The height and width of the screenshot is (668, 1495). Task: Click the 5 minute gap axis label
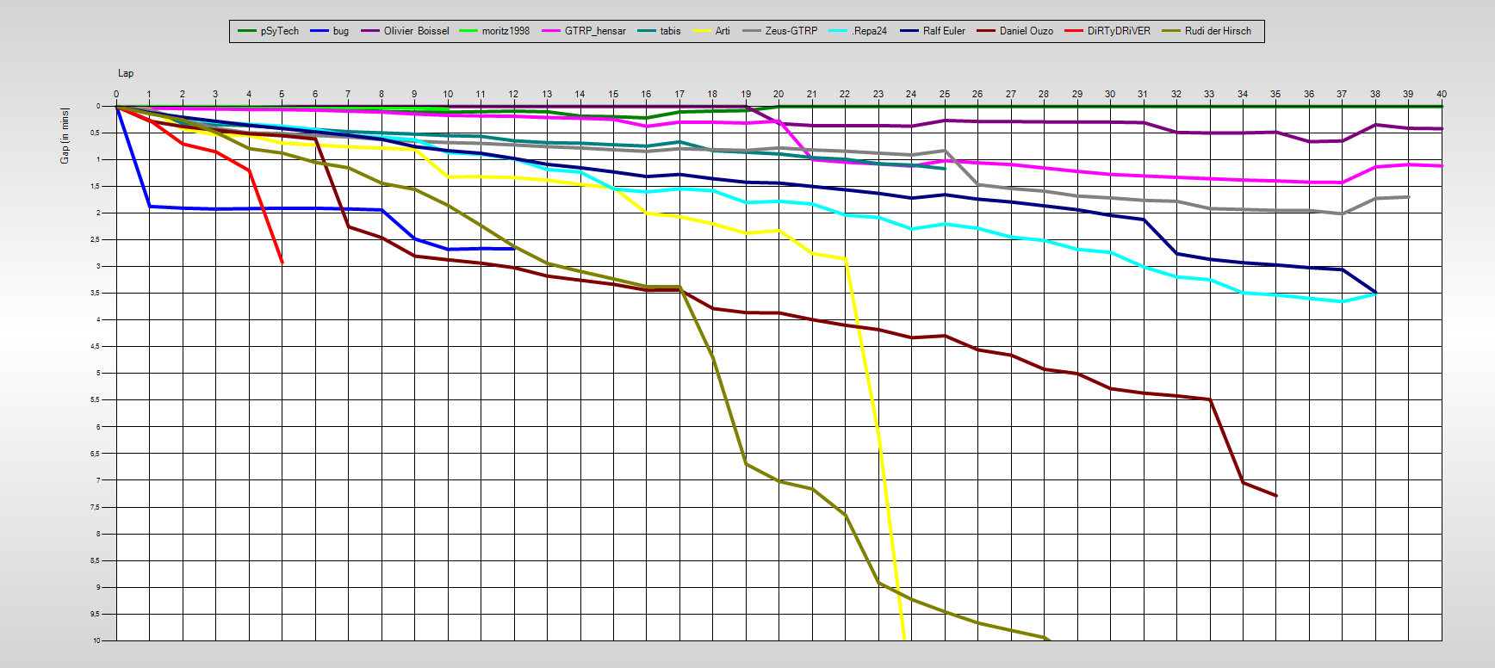pyautogui.click(x=99, y=373)
